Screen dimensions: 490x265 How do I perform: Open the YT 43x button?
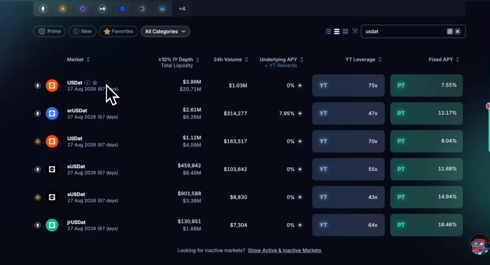(348, 197)
